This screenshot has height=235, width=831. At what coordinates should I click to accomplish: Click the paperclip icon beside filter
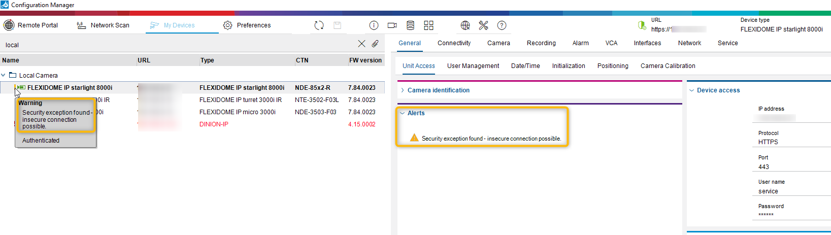375,44
